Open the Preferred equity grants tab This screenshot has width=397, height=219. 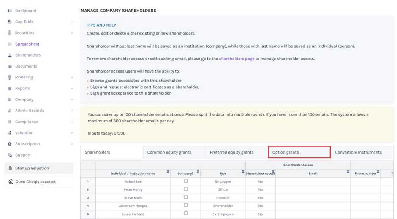click(232, 152)
